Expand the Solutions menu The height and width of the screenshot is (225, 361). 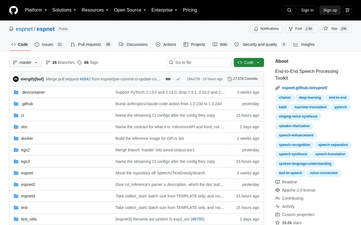[x=64, y=10]
